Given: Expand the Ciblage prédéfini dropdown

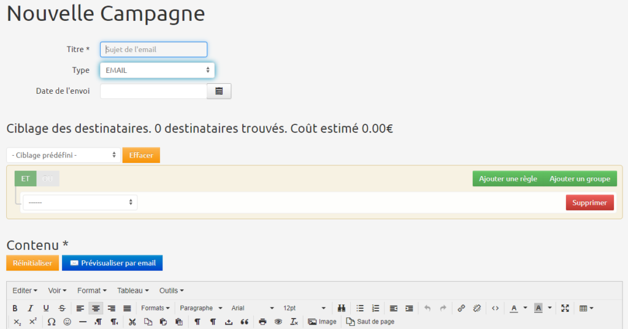Looking at the screenshot, I should point(64,155).
